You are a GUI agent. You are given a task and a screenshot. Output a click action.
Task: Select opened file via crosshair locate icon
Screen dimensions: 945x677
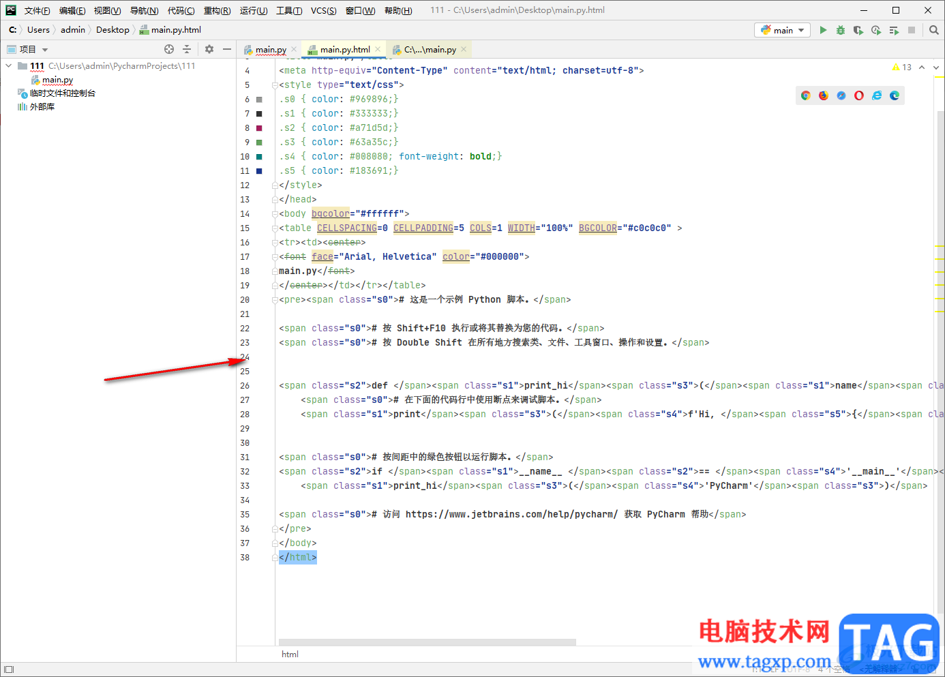point(169,49)
